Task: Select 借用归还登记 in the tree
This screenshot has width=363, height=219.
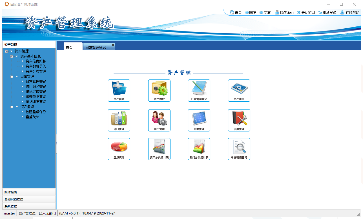Action: click(x=36, y=86)
